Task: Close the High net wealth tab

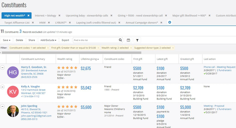Action: tap(28, 15)
